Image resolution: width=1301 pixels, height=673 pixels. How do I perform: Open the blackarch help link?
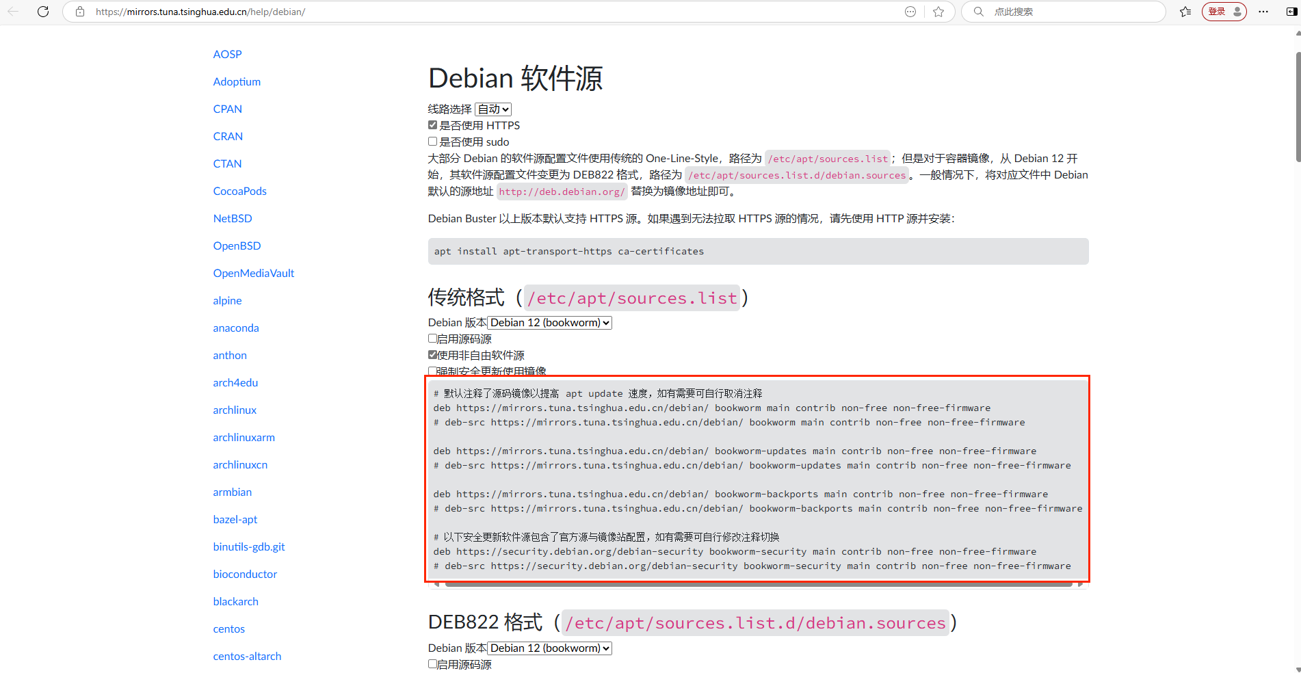[235, 601]
